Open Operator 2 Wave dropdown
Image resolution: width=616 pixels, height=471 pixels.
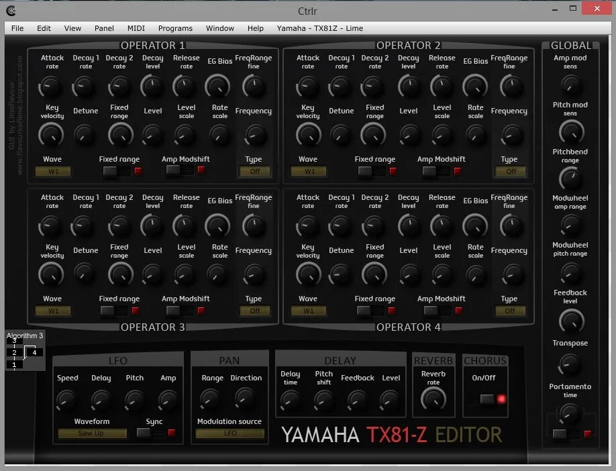[309, 171]
